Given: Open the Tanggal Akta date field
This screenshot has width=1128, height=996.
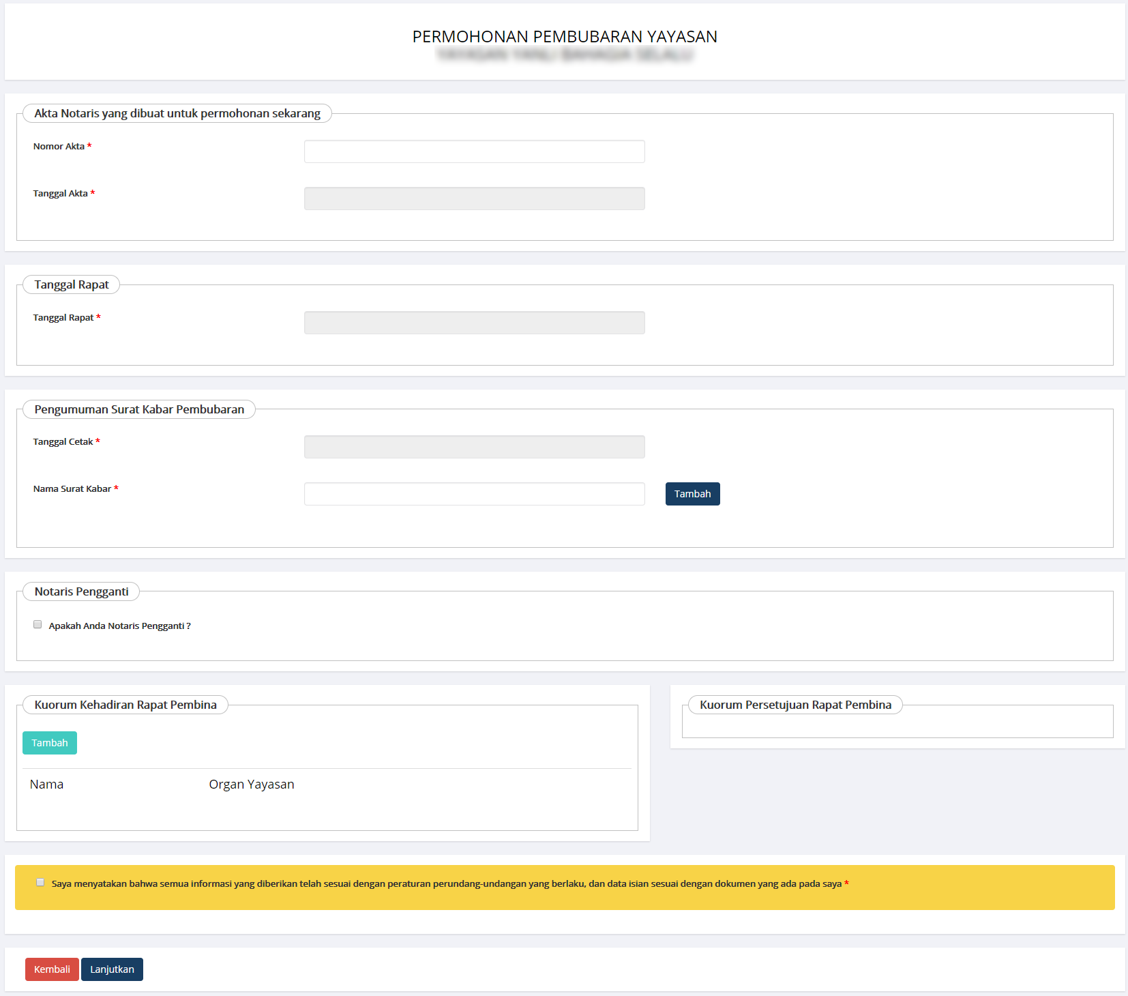Looking at the screenshot, I should click(x=474, y=199).
